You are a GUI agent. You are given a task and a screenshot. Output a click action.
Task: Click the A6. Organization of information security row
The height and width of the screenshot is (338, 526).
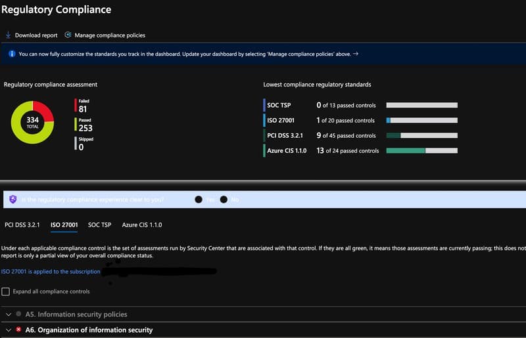click(x=263, y=330)
